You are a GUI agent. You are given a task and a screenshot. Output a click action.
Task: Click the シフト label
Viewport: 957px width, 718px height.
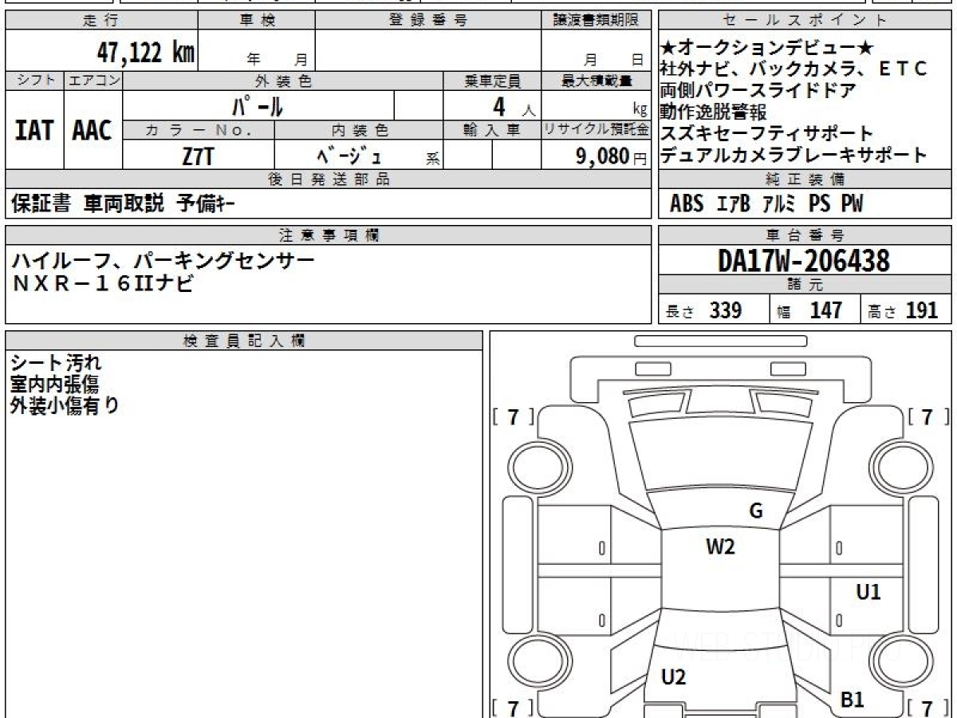(x=34, y=81)
